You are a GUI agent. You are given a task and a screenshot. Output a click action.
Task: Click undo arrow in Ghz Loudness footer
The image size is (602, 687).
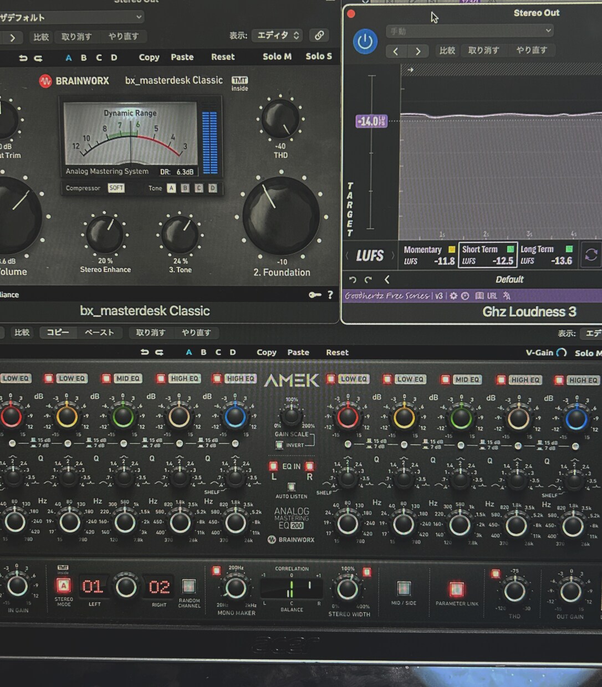click(353, 280)
